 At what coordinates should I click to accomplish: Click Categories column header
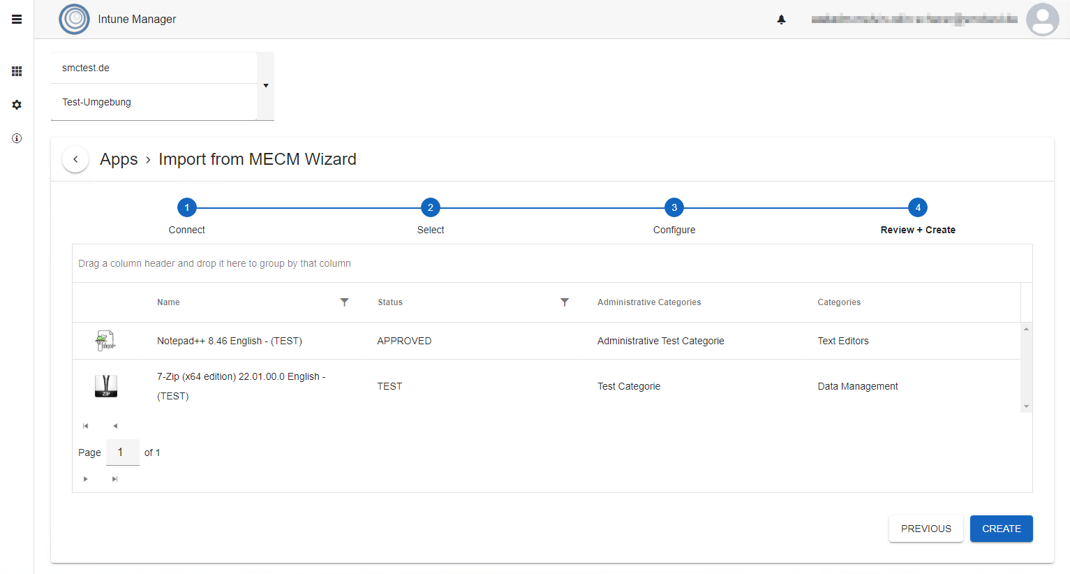click(839, 302)
